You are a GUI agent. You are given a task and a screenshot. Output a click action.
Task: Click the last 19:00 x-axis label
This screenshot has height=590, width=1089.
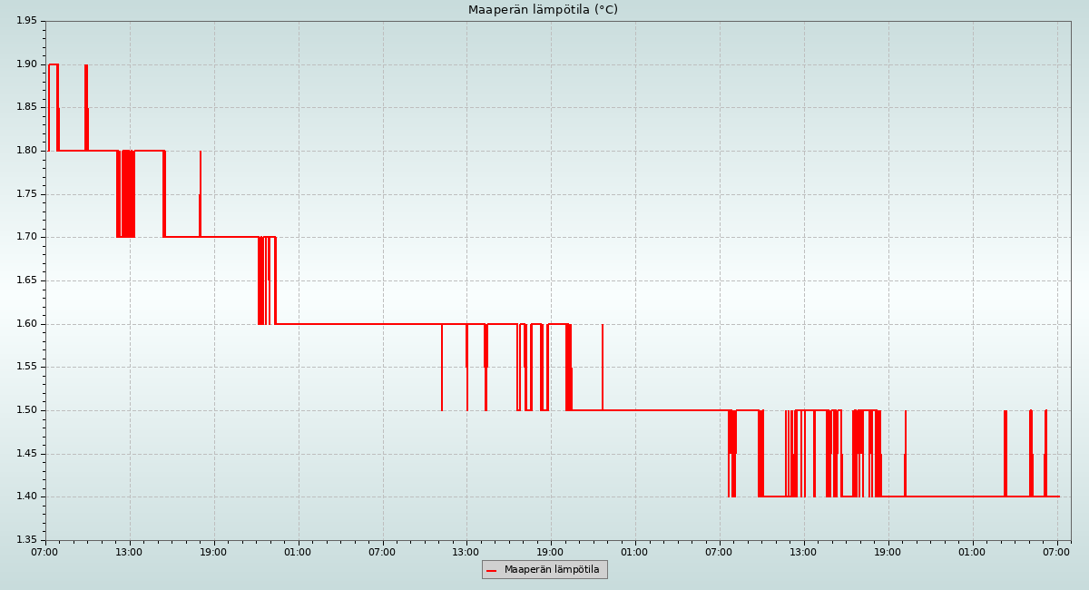tap(888, 552)
